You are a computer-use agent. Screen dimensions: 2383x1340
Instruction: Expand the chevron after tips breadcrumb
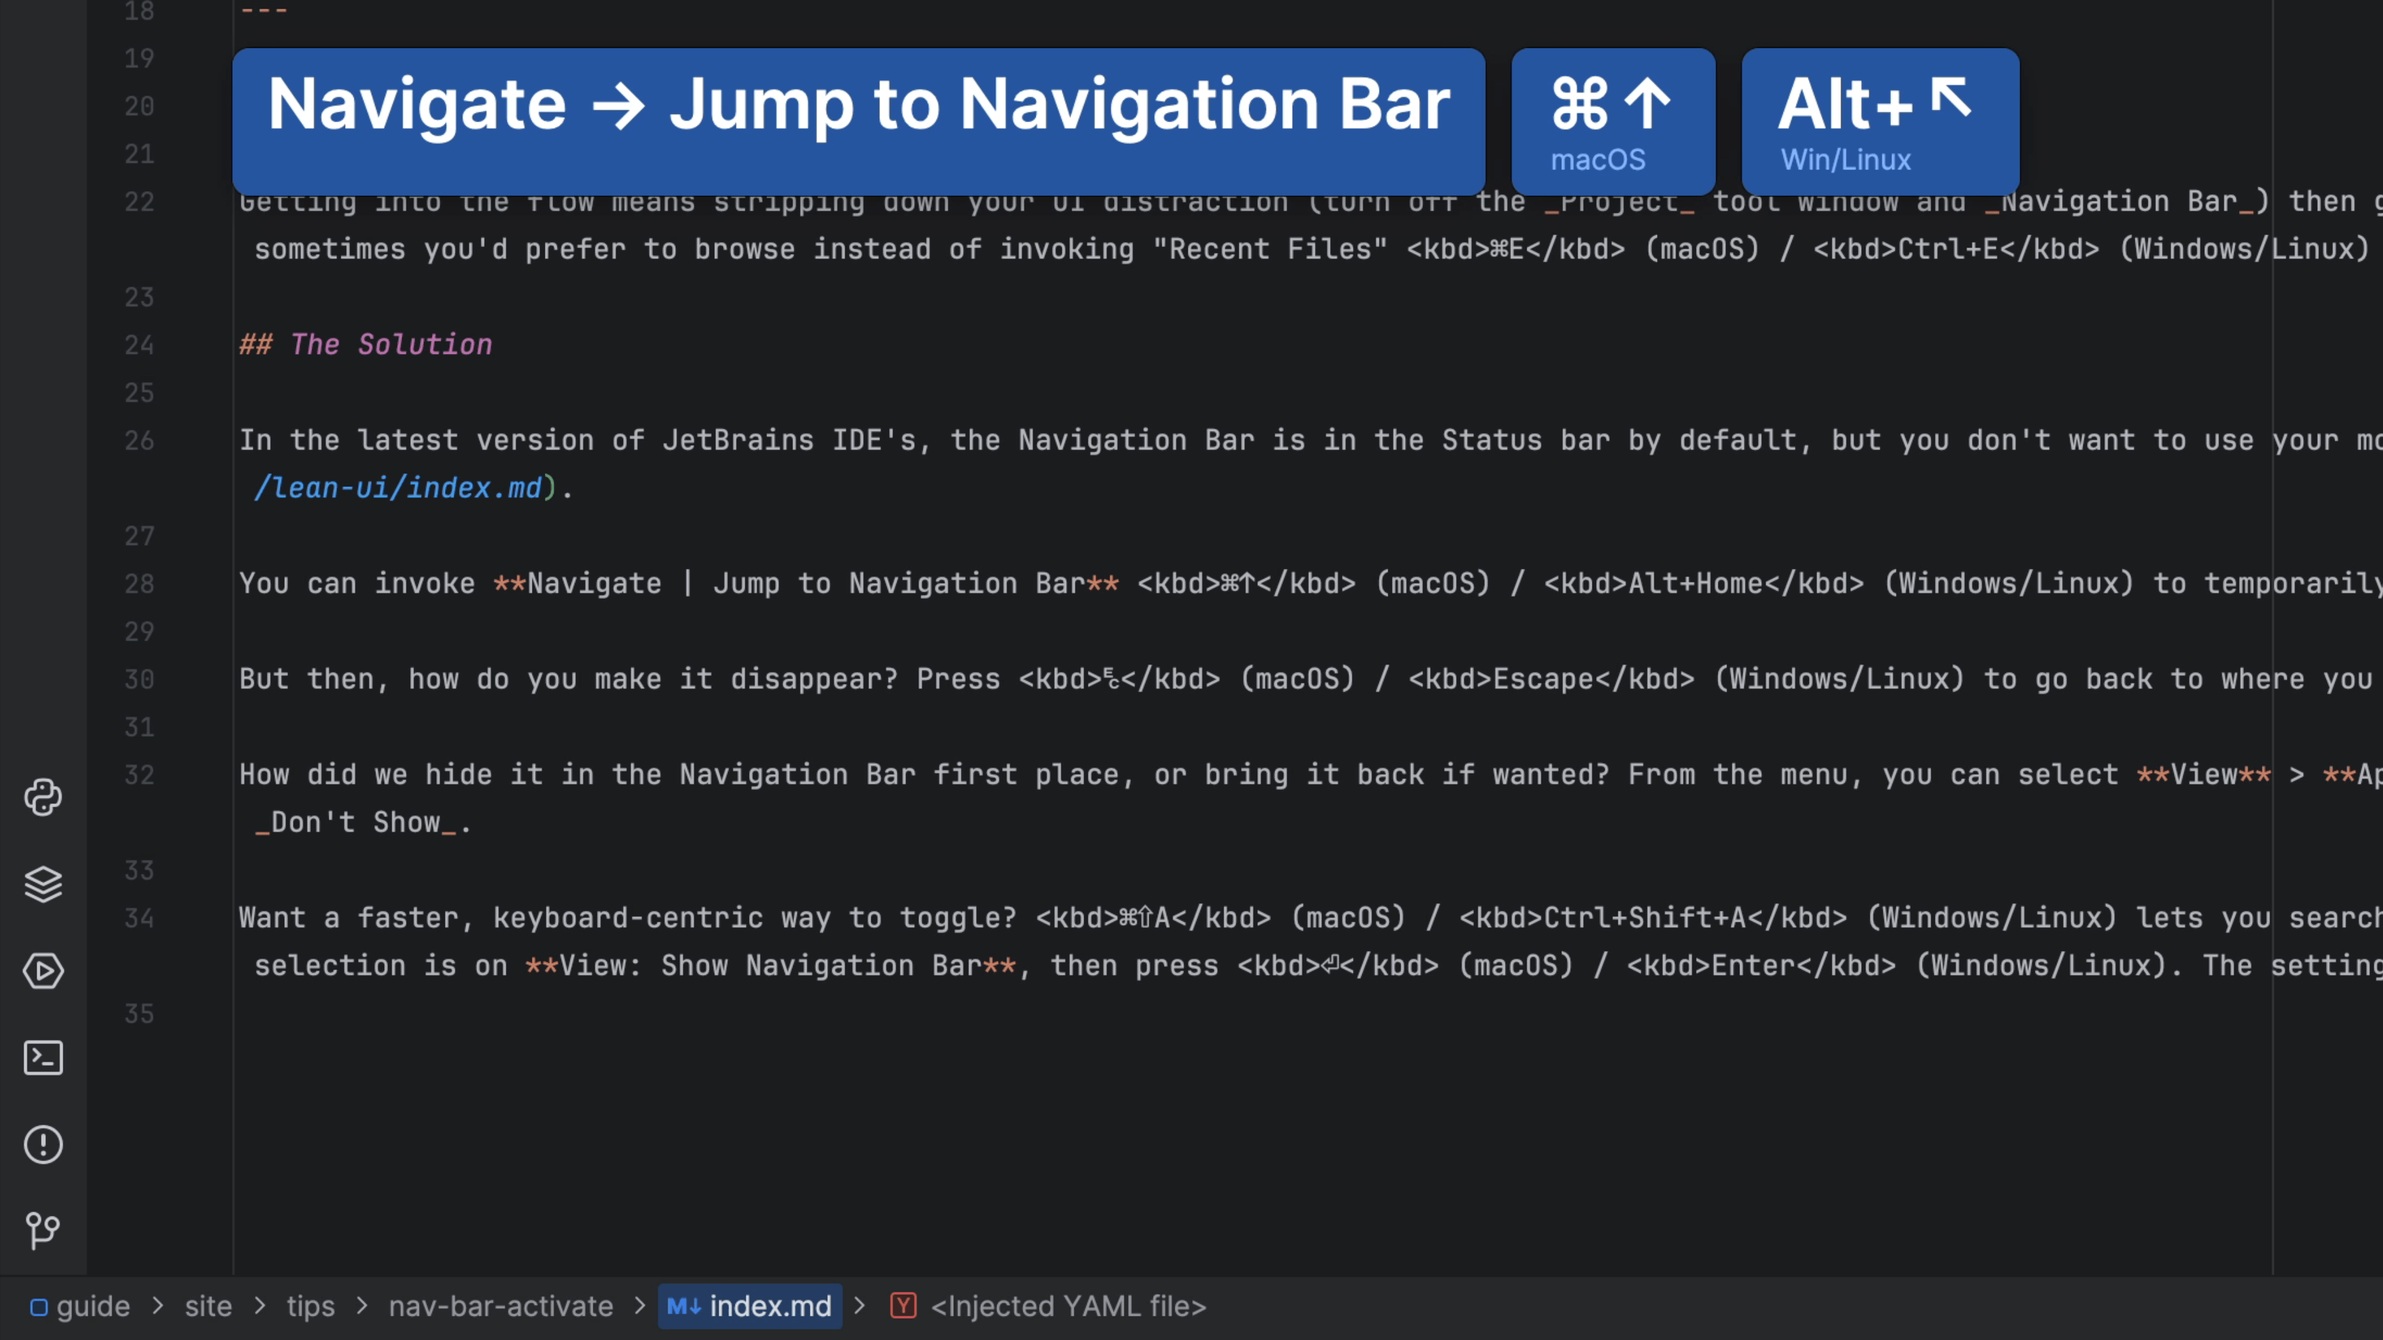coord(362,1306)
